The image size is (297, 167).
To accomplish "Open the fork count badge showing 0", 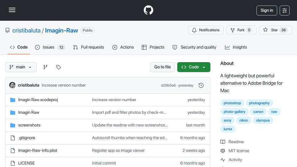I will tap(249, 30).
